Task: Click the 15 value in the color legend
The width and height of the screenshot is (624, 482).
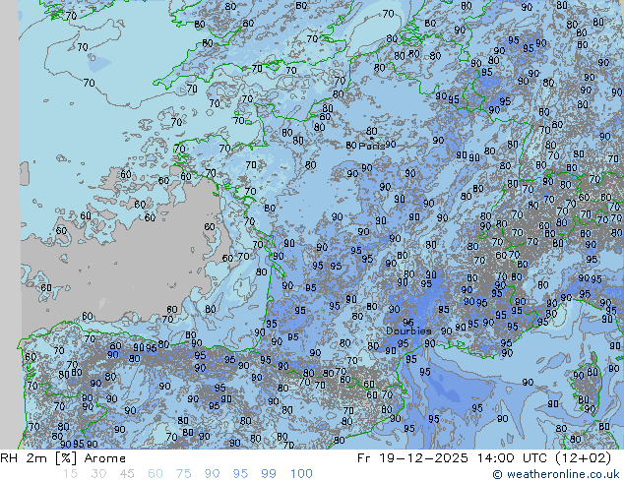Action: 70,474
